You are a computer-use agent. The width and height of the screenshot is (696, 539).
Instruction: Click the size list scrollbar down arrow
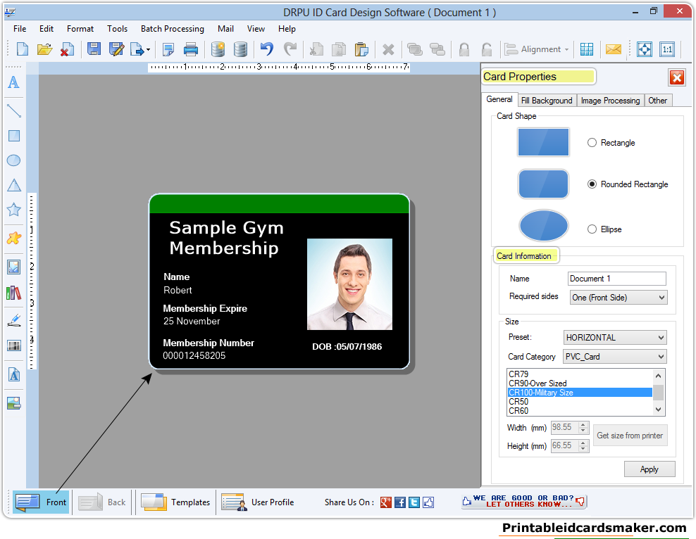[658, 410]
